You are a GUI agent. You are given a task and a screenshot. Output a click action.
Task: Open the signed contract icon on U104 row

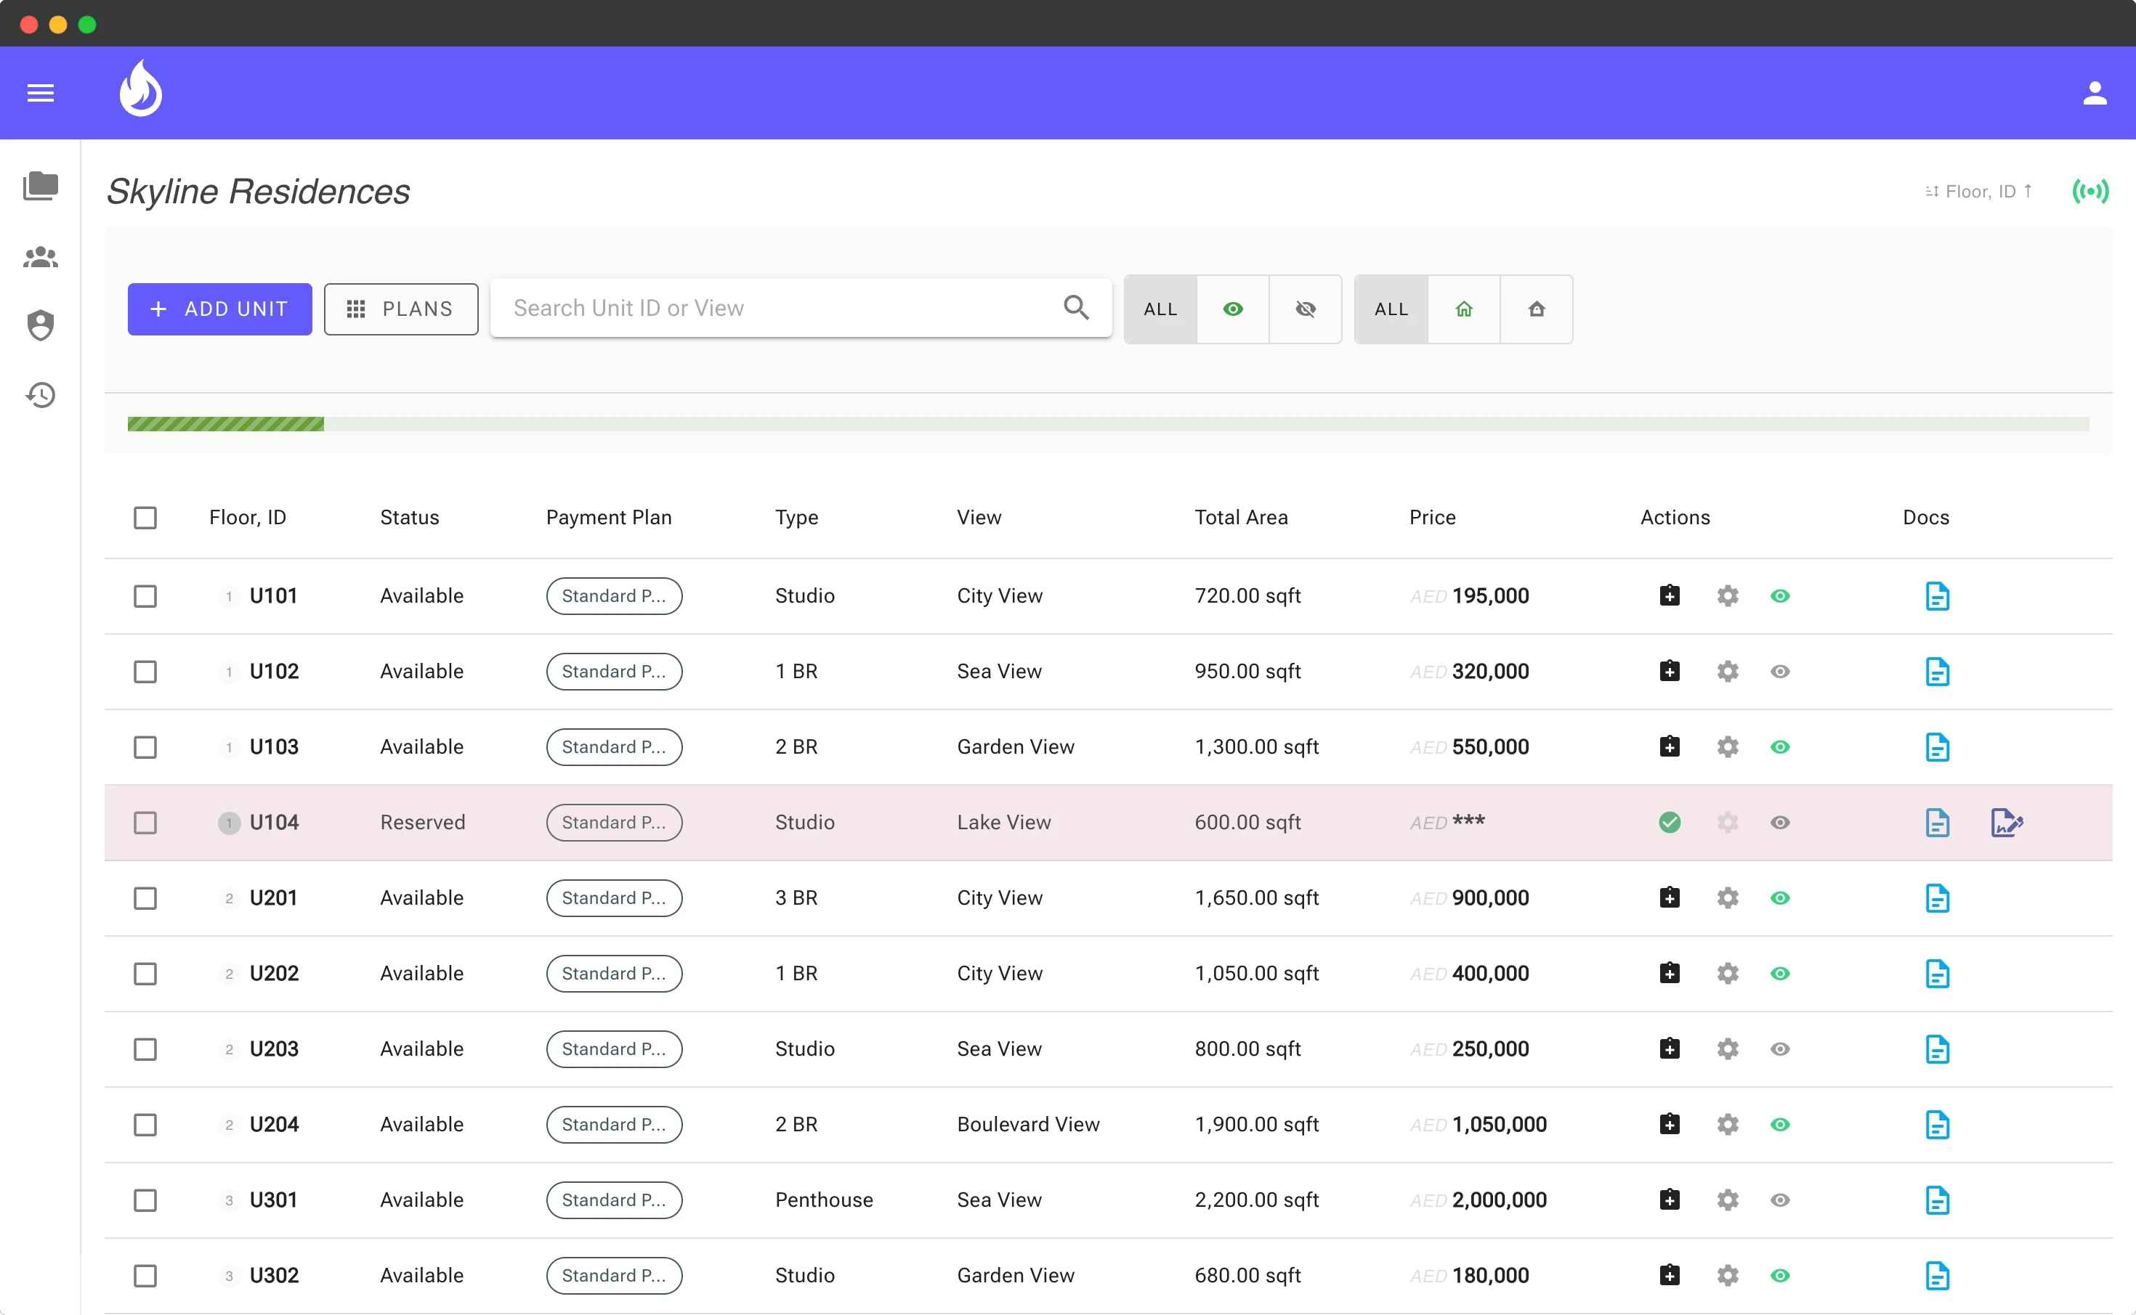[2007, 822]
